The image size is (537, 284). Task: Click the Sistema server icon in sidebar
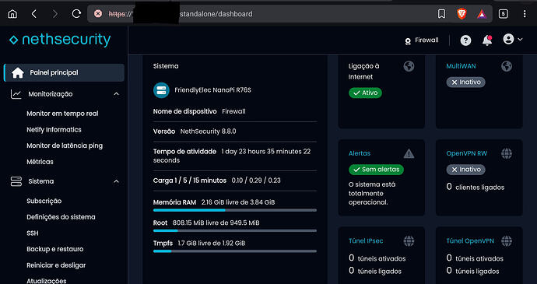(16, 181)
